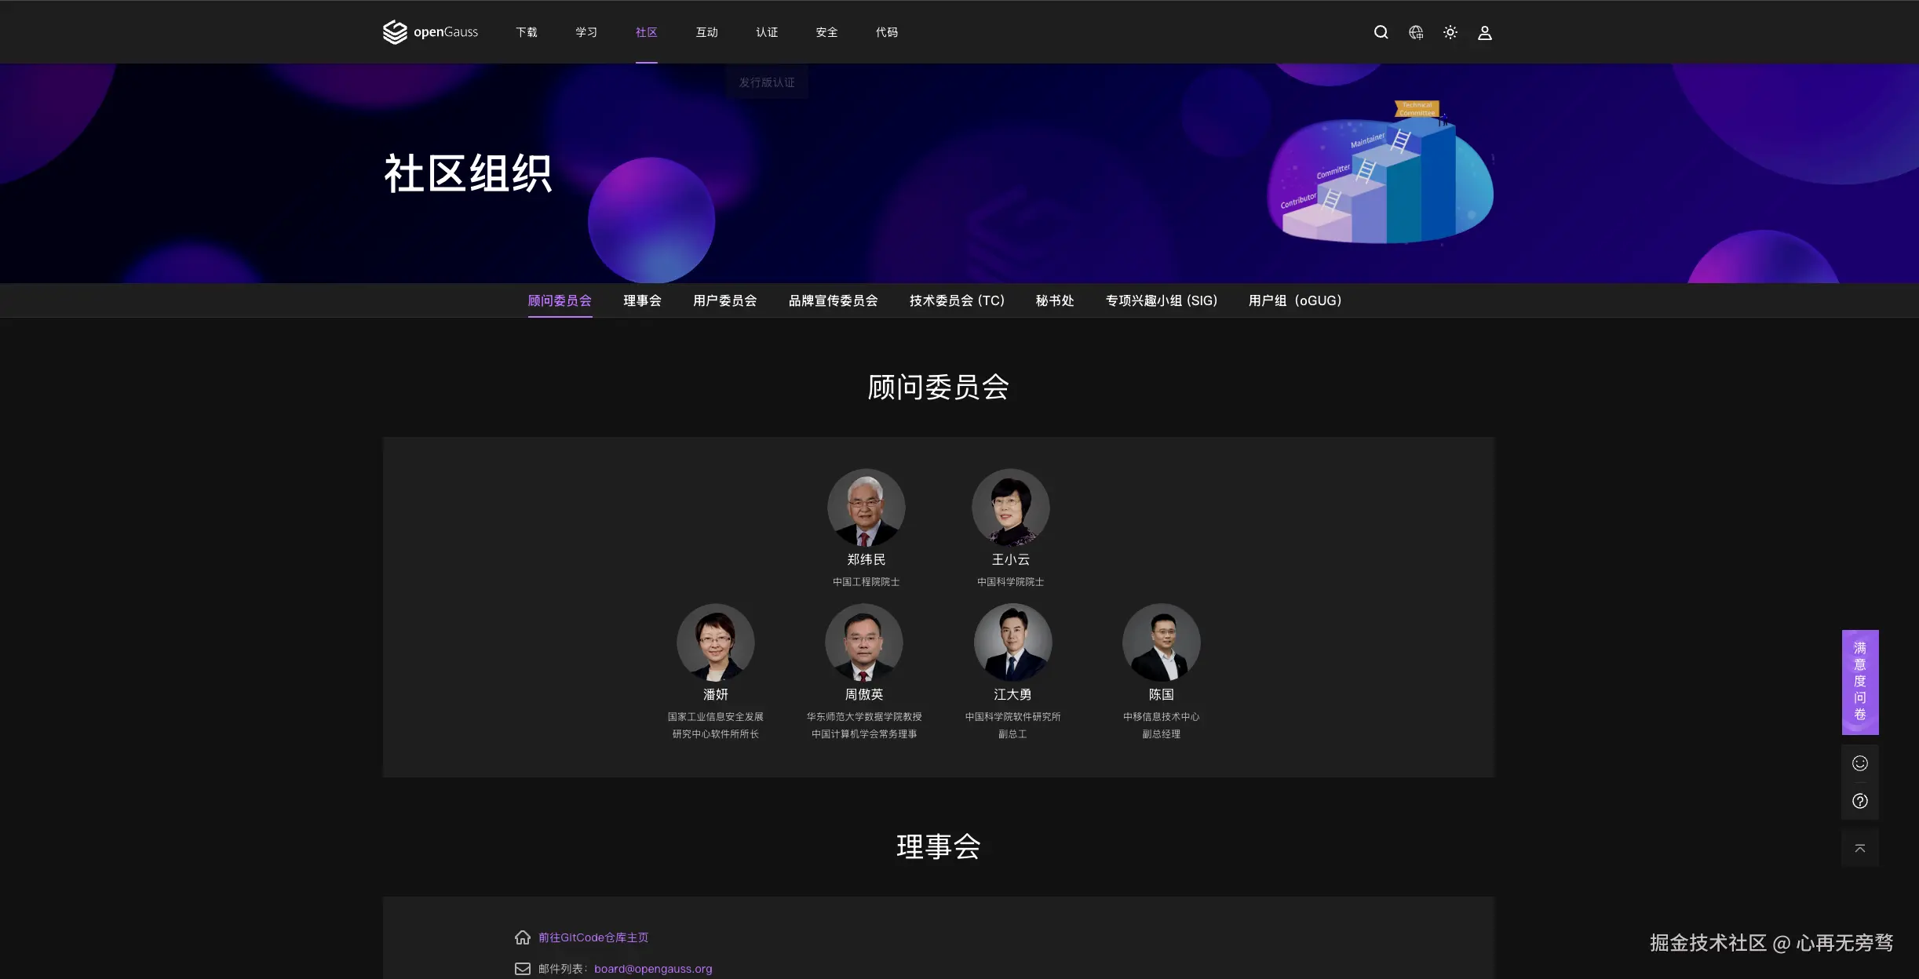The height and width of the screenshot is (979, 1919).
Task: Open the help question-mark icon
Action: click(x=1859, y=800)
